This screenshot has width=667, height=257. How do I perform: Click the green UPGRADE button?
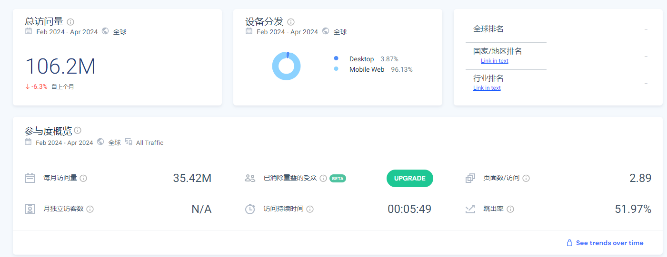(410, 178)
